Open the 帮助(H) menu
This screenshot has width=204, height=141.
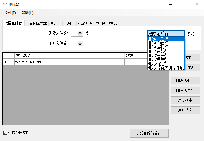point(28,13)
